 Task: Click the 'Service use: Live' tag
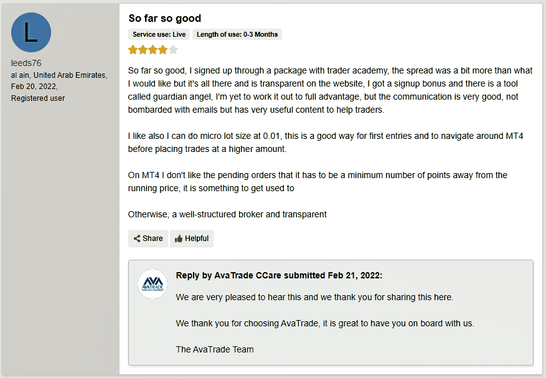point(159,34)
